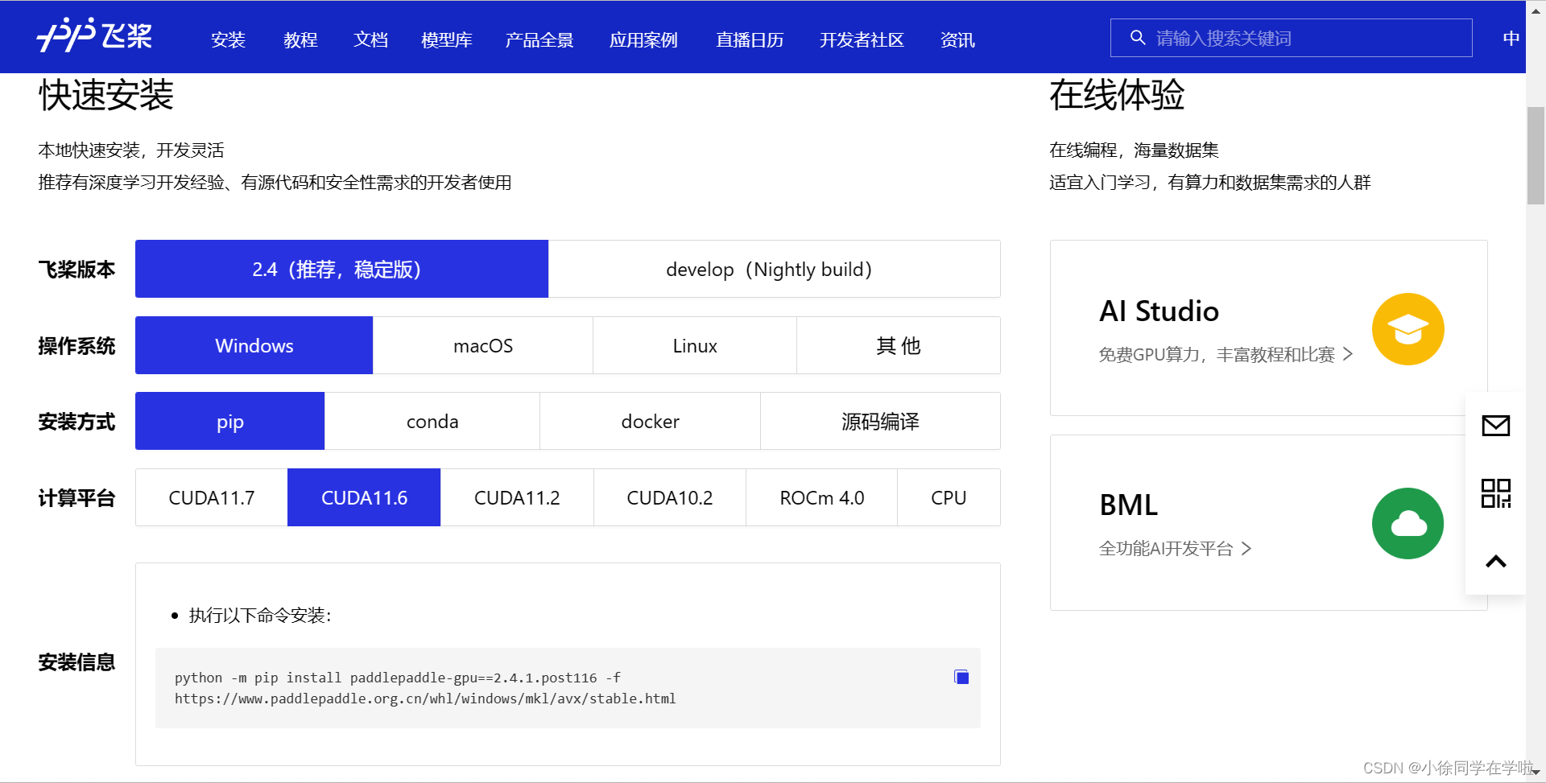This screenshot has height=783, width=1546.
Task: Select macOS operating system
Action: click(x=483, y=345)
